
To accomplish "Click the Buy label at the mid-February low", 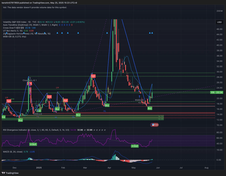I will 78,115.
